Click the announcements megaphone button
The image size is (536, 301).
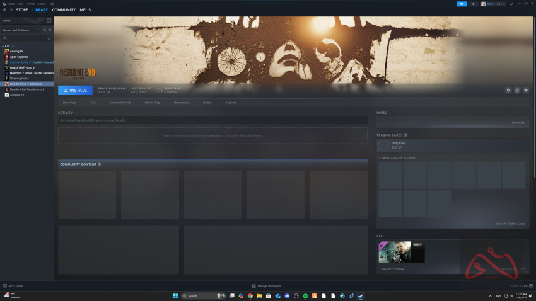tap(462, 4)
